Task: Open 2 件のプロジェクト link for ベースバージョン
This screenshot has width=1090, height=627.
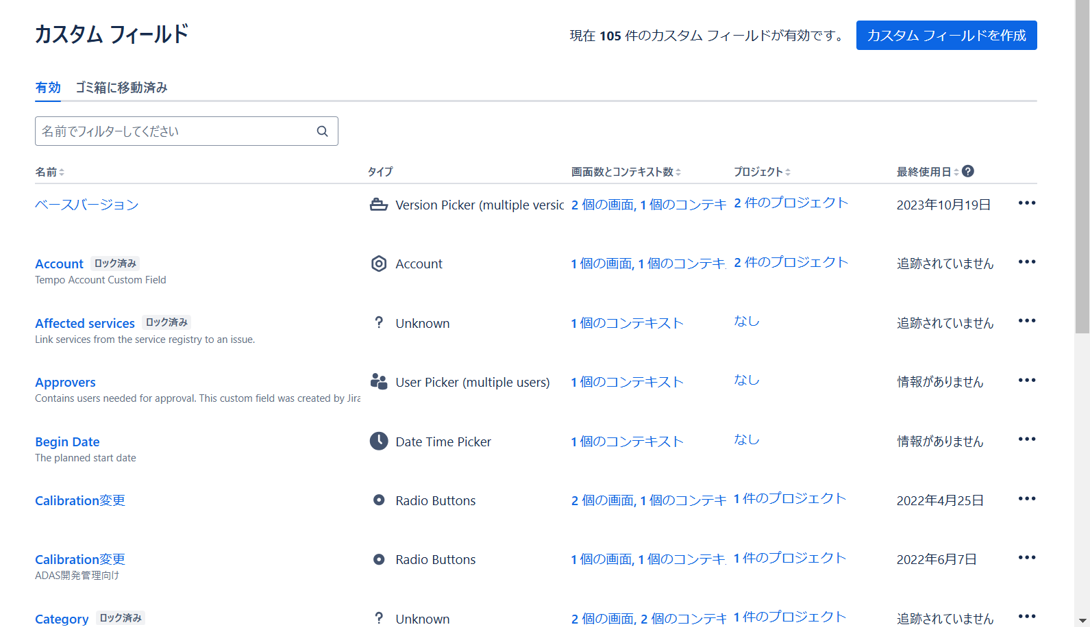Action: (791, 203)
